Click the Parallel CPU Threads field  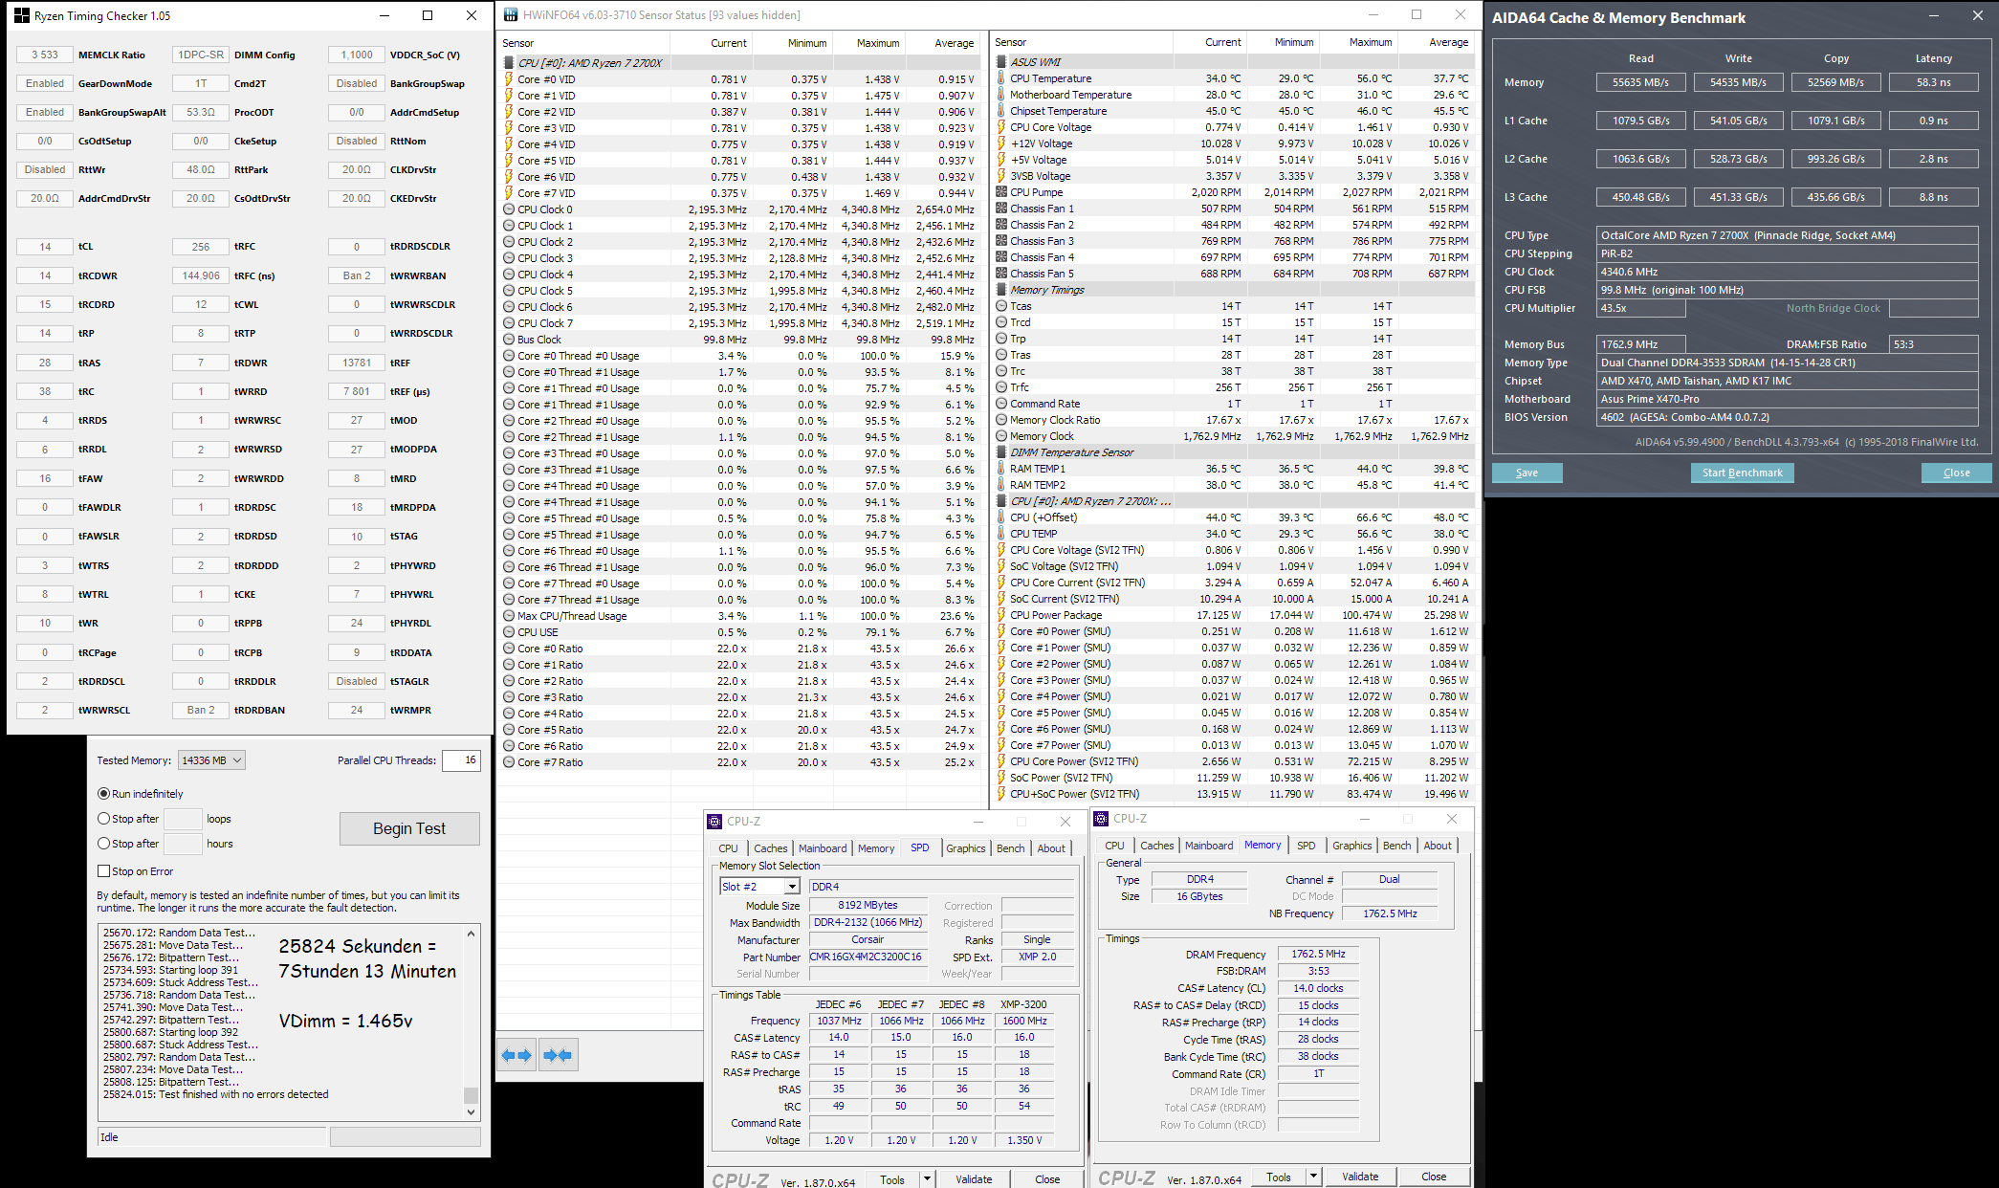(461, 760)
